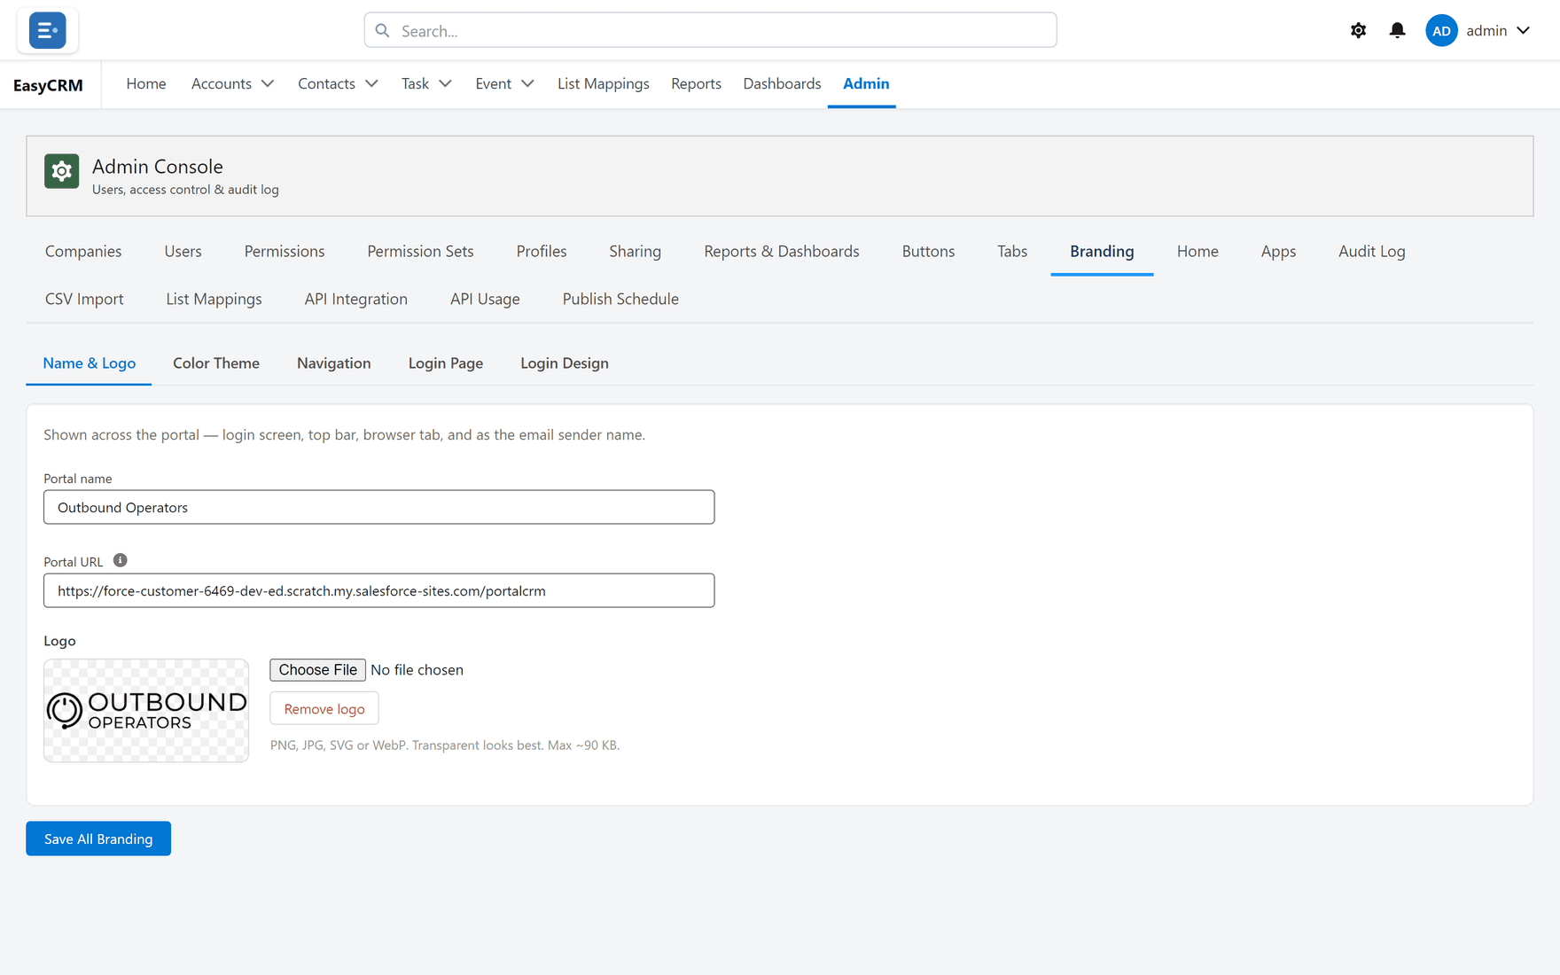
Task: Open the Audit Log tab
Action: pos(1371,252)
